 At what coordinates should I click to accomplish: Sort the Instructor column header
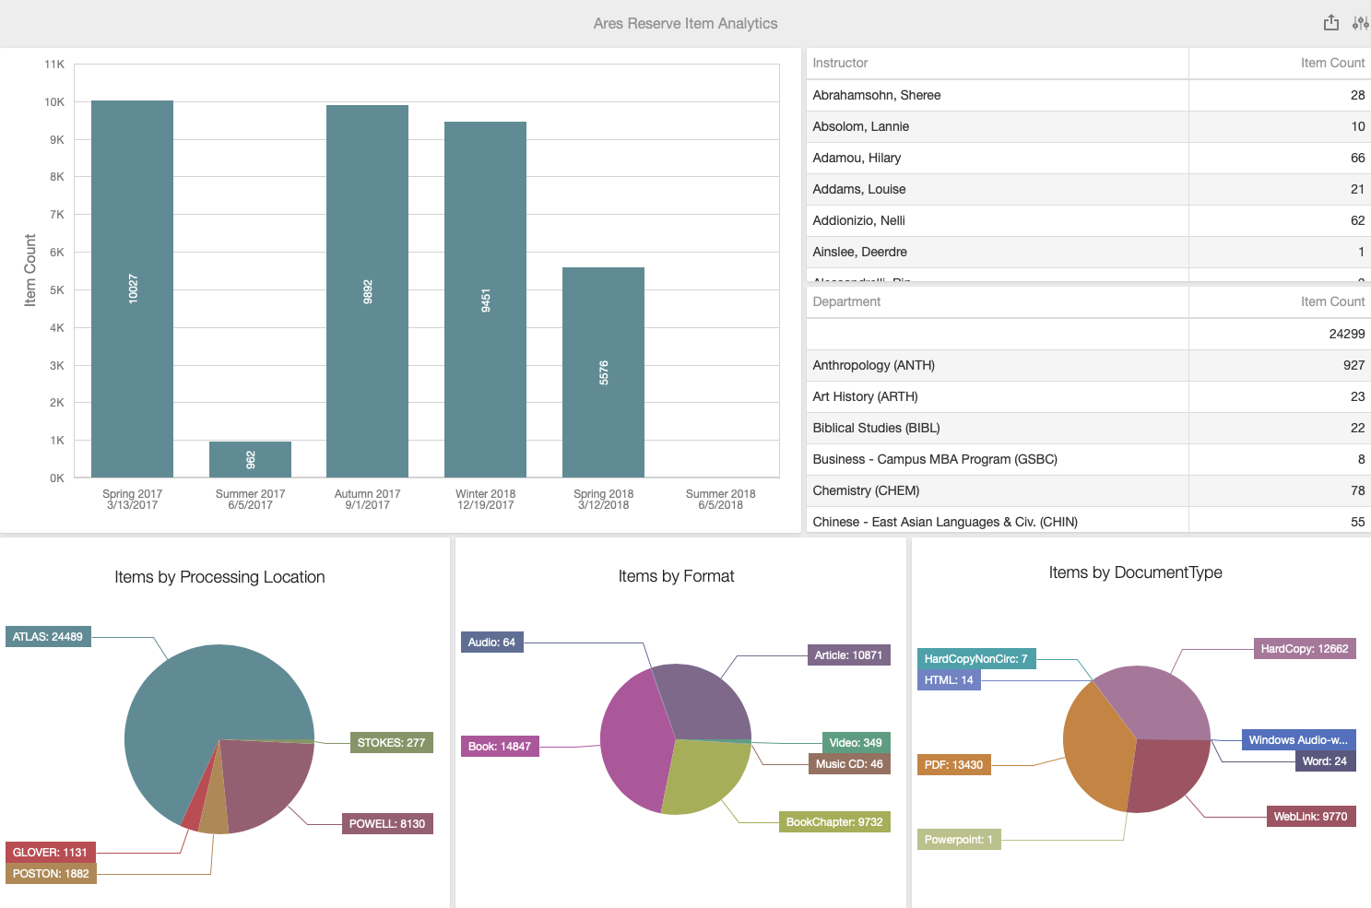(840, 63)
